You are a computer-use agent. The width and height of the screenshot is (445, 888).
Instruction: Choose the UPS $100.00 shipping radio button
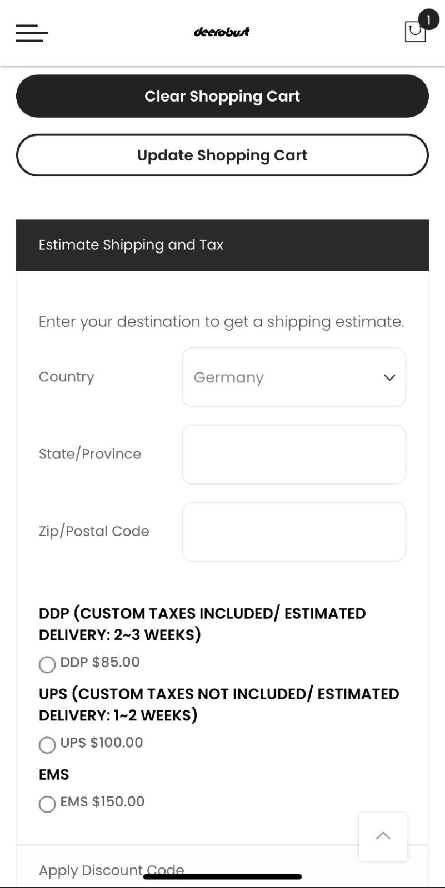point(47,745)
